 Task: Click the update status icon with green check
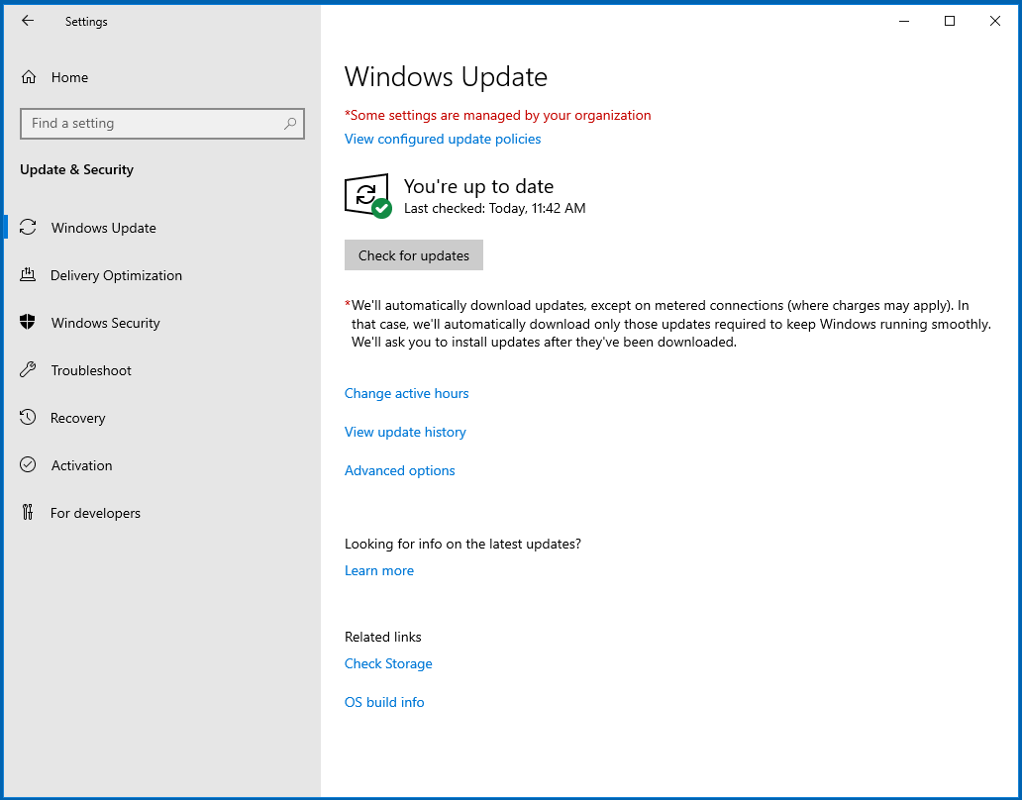[367, 195]
